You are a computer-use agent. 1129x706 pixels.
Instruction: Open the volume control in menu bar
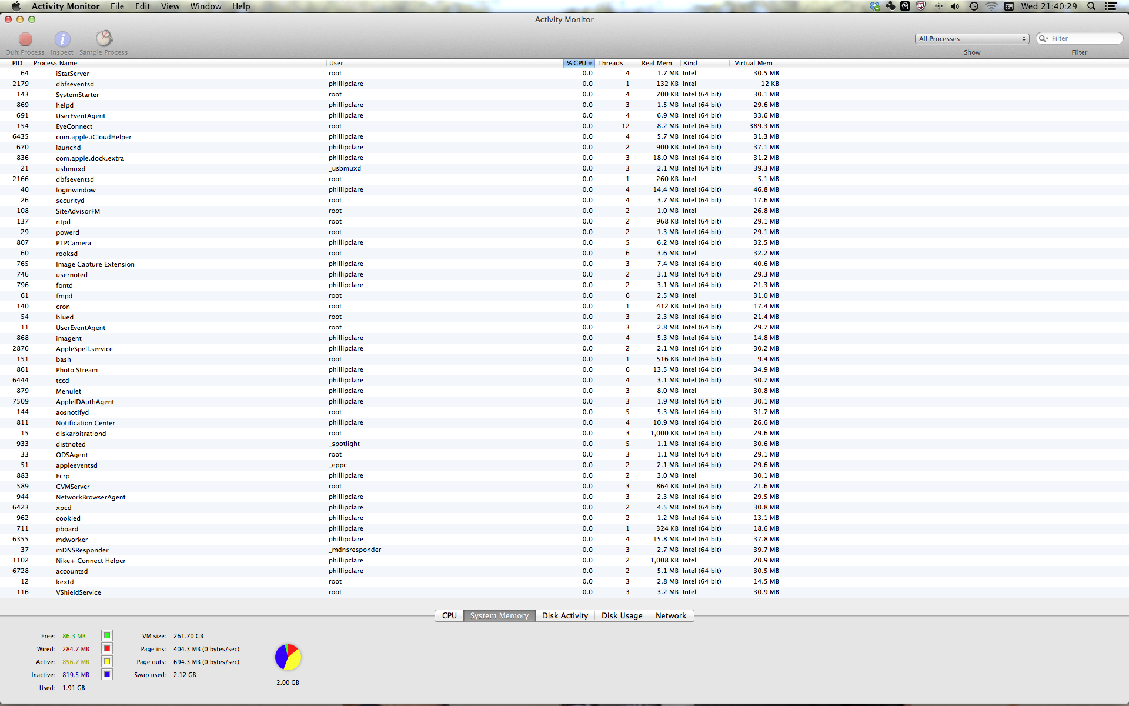pos(955,6)
